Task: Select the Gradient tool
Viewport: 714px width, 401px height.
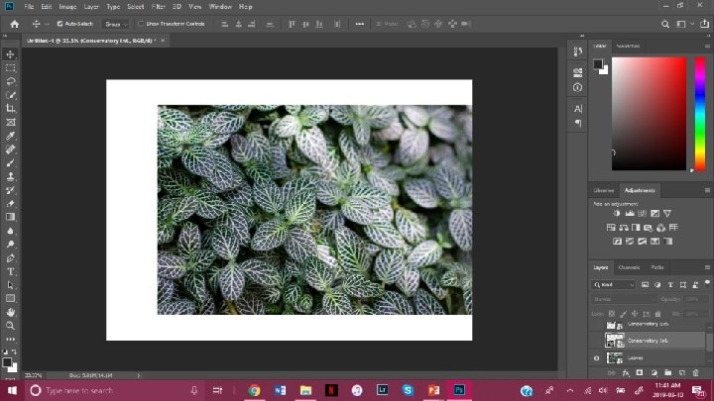Action: pyautogui.click(x=10, y=217)
